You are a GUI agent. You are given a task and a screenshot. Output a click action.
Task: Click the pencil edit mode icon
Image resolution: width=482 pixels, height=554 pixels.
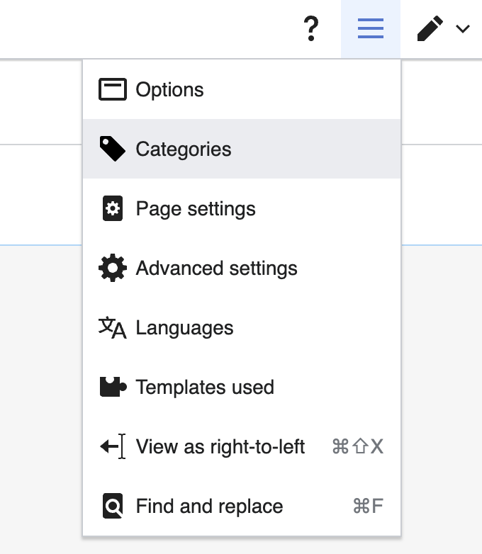click(430, 29)
